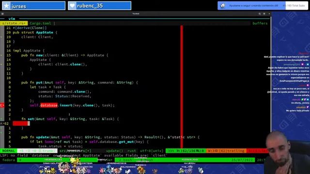
Task: Click the Terminal window title text
Action: coord(136,14)
